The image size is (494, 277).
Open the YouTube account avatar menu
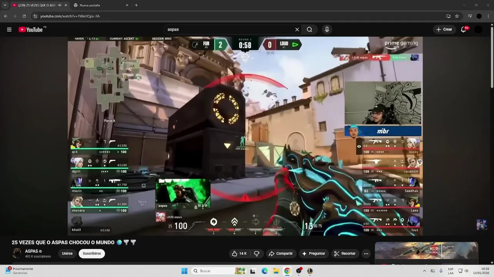[478, 30]
